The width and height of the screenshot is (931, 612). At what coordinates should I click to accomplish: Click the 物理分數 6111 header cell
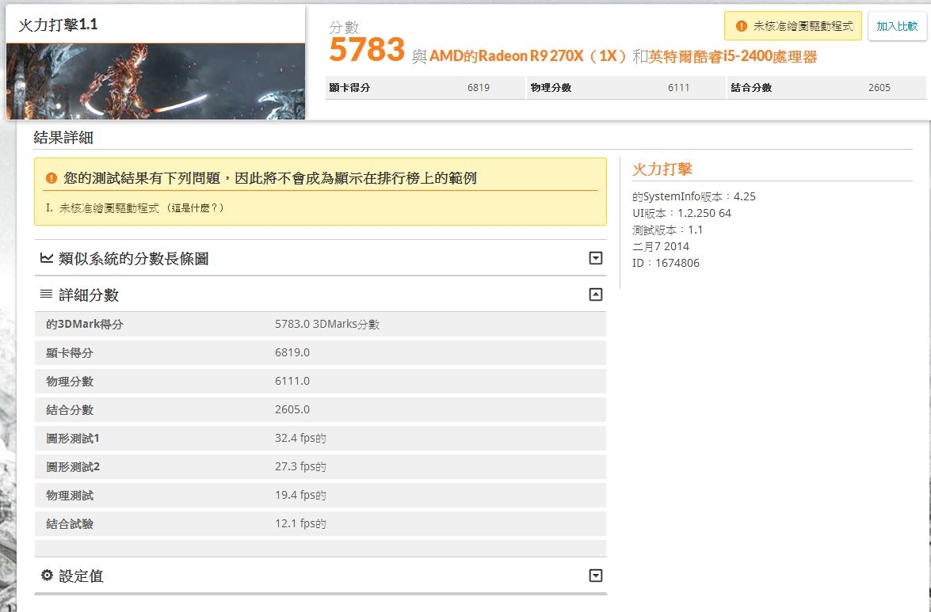coord(627,88)
